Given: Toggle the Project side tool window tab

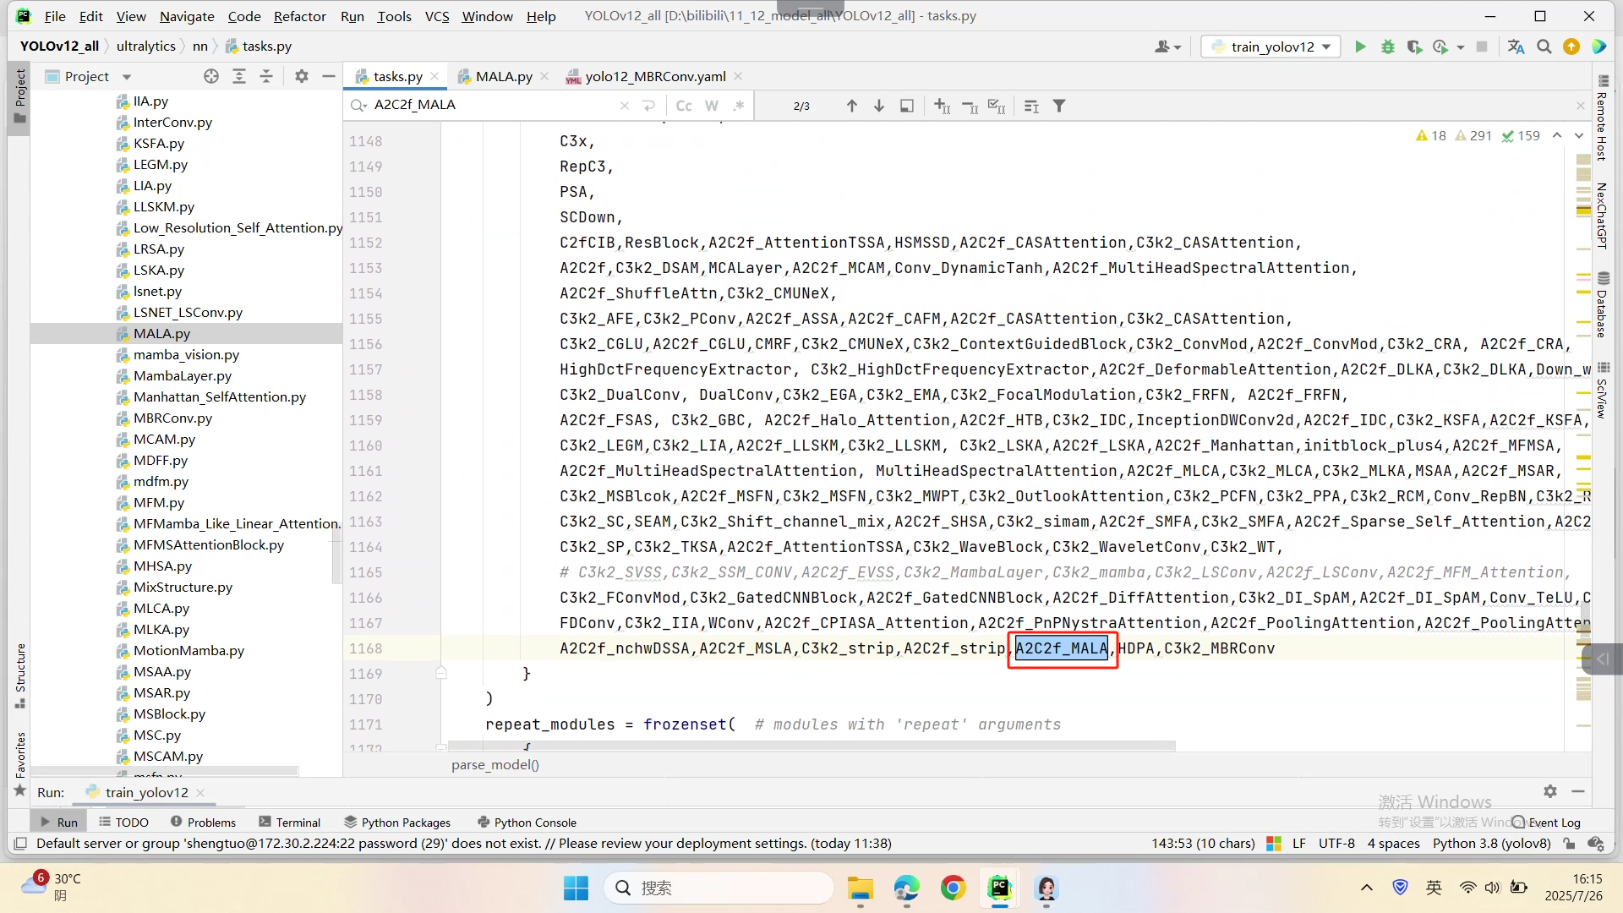Looking at the screenshot, I should pyautogui.click(x=20, y=97).
